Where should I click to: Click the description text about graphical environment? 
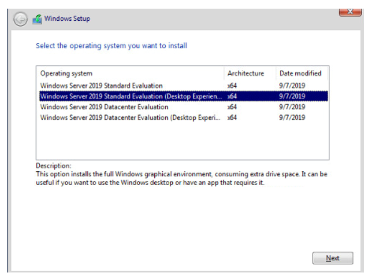(181, 178)
